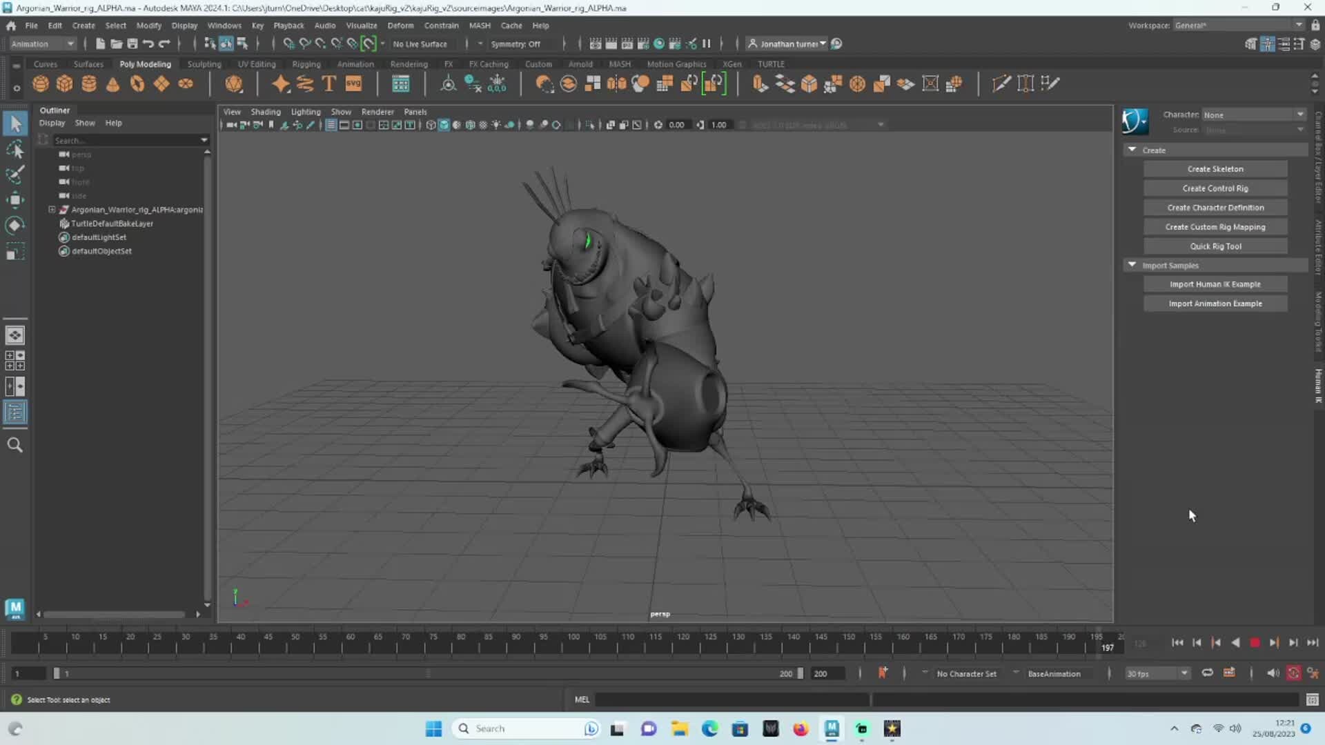1325x745 pixels.
Task: Select the Select Tool in the toolbox
Action: click(15, 123)
